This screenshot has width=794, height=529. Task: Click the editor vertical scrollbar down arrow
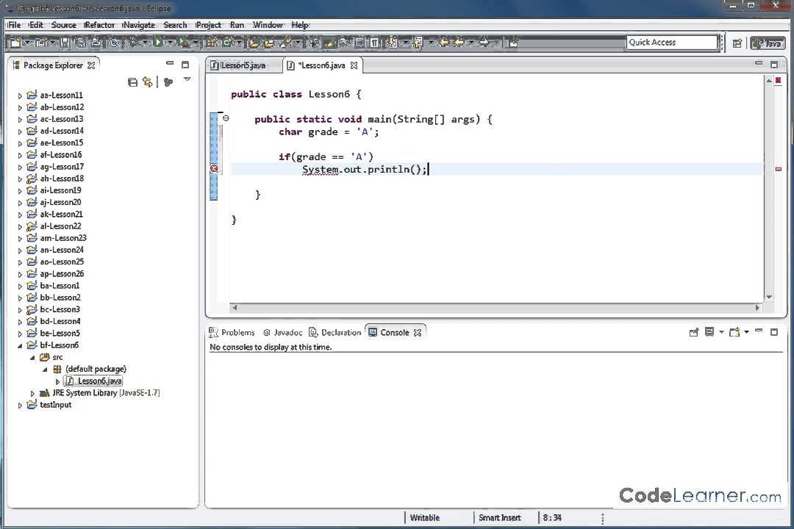click(x=769, y=297)
